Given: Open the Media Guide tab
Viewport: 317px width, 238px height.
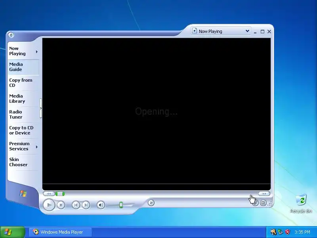Looking at the screenshot, I should 23,67.
